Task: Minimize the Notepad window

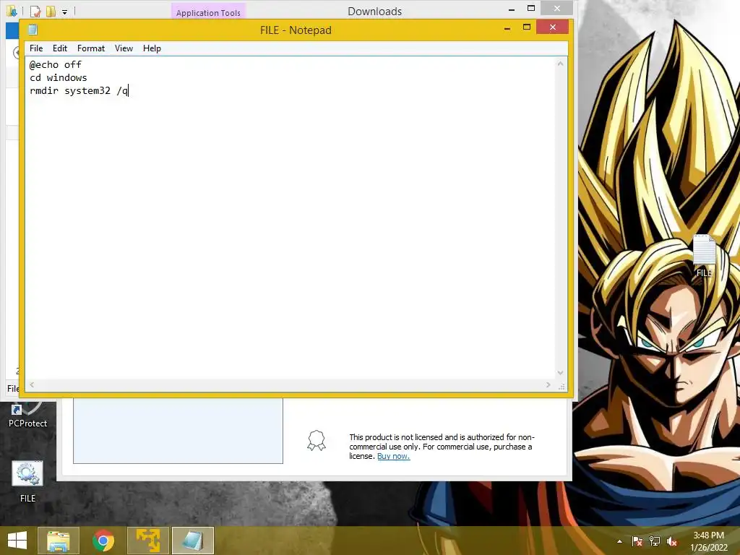Action: point(507,28)
